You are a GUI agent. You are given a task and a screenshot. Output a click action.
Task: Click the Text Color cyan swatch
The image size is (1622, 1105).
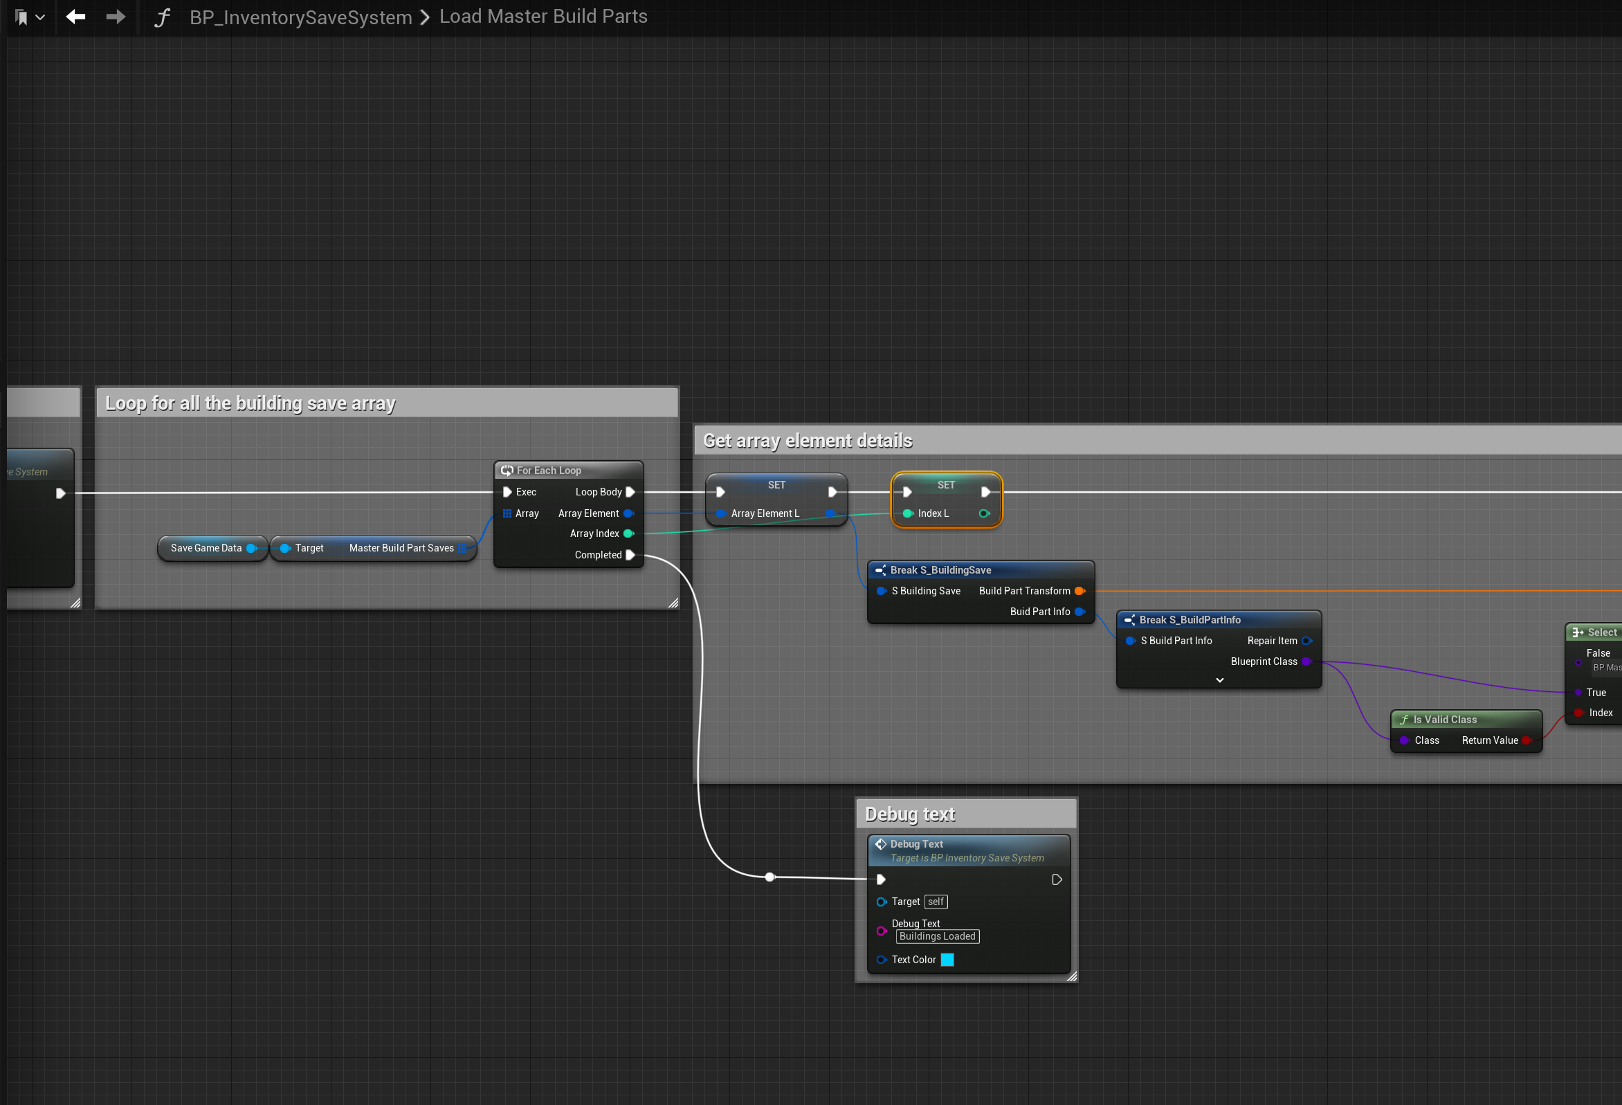click(x=947, y=960)
